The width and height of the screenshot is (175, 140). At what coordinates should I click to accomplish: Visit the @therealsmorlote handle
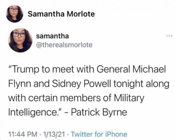coord(64,45)
